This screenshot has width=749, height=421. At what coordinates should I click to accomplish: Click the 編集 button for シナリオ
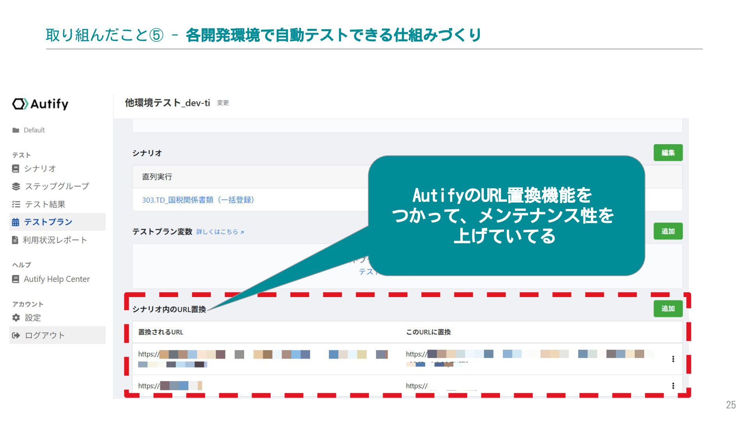[668, 153]
